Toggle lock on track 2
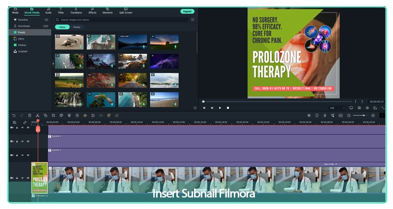393x209 pixels. click(17, 155)
